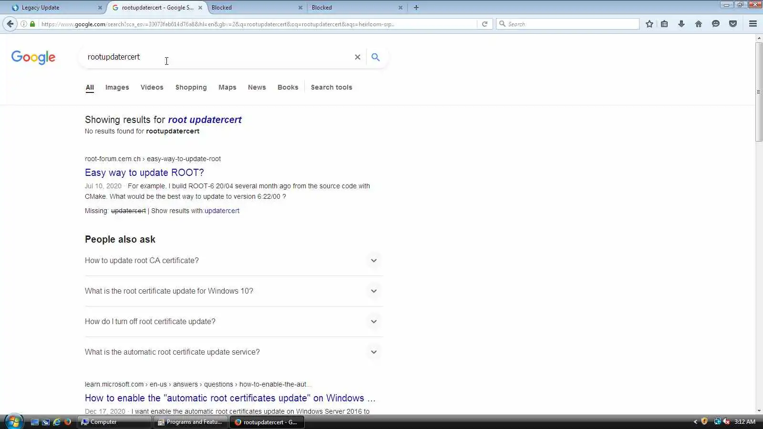This screenshot has height=429, width=763.
Task: Switch to Videos results
Action: point(152,88)
